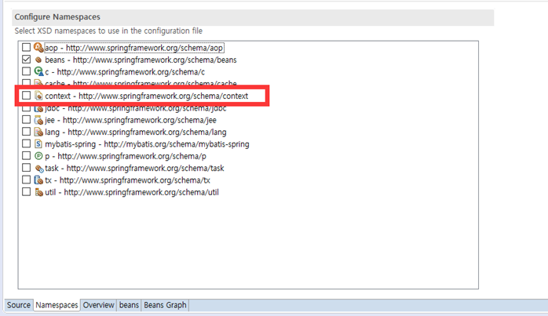Click the context namespace icon
The height and width of the screenshot is (316, 548).
click(38, 96)
